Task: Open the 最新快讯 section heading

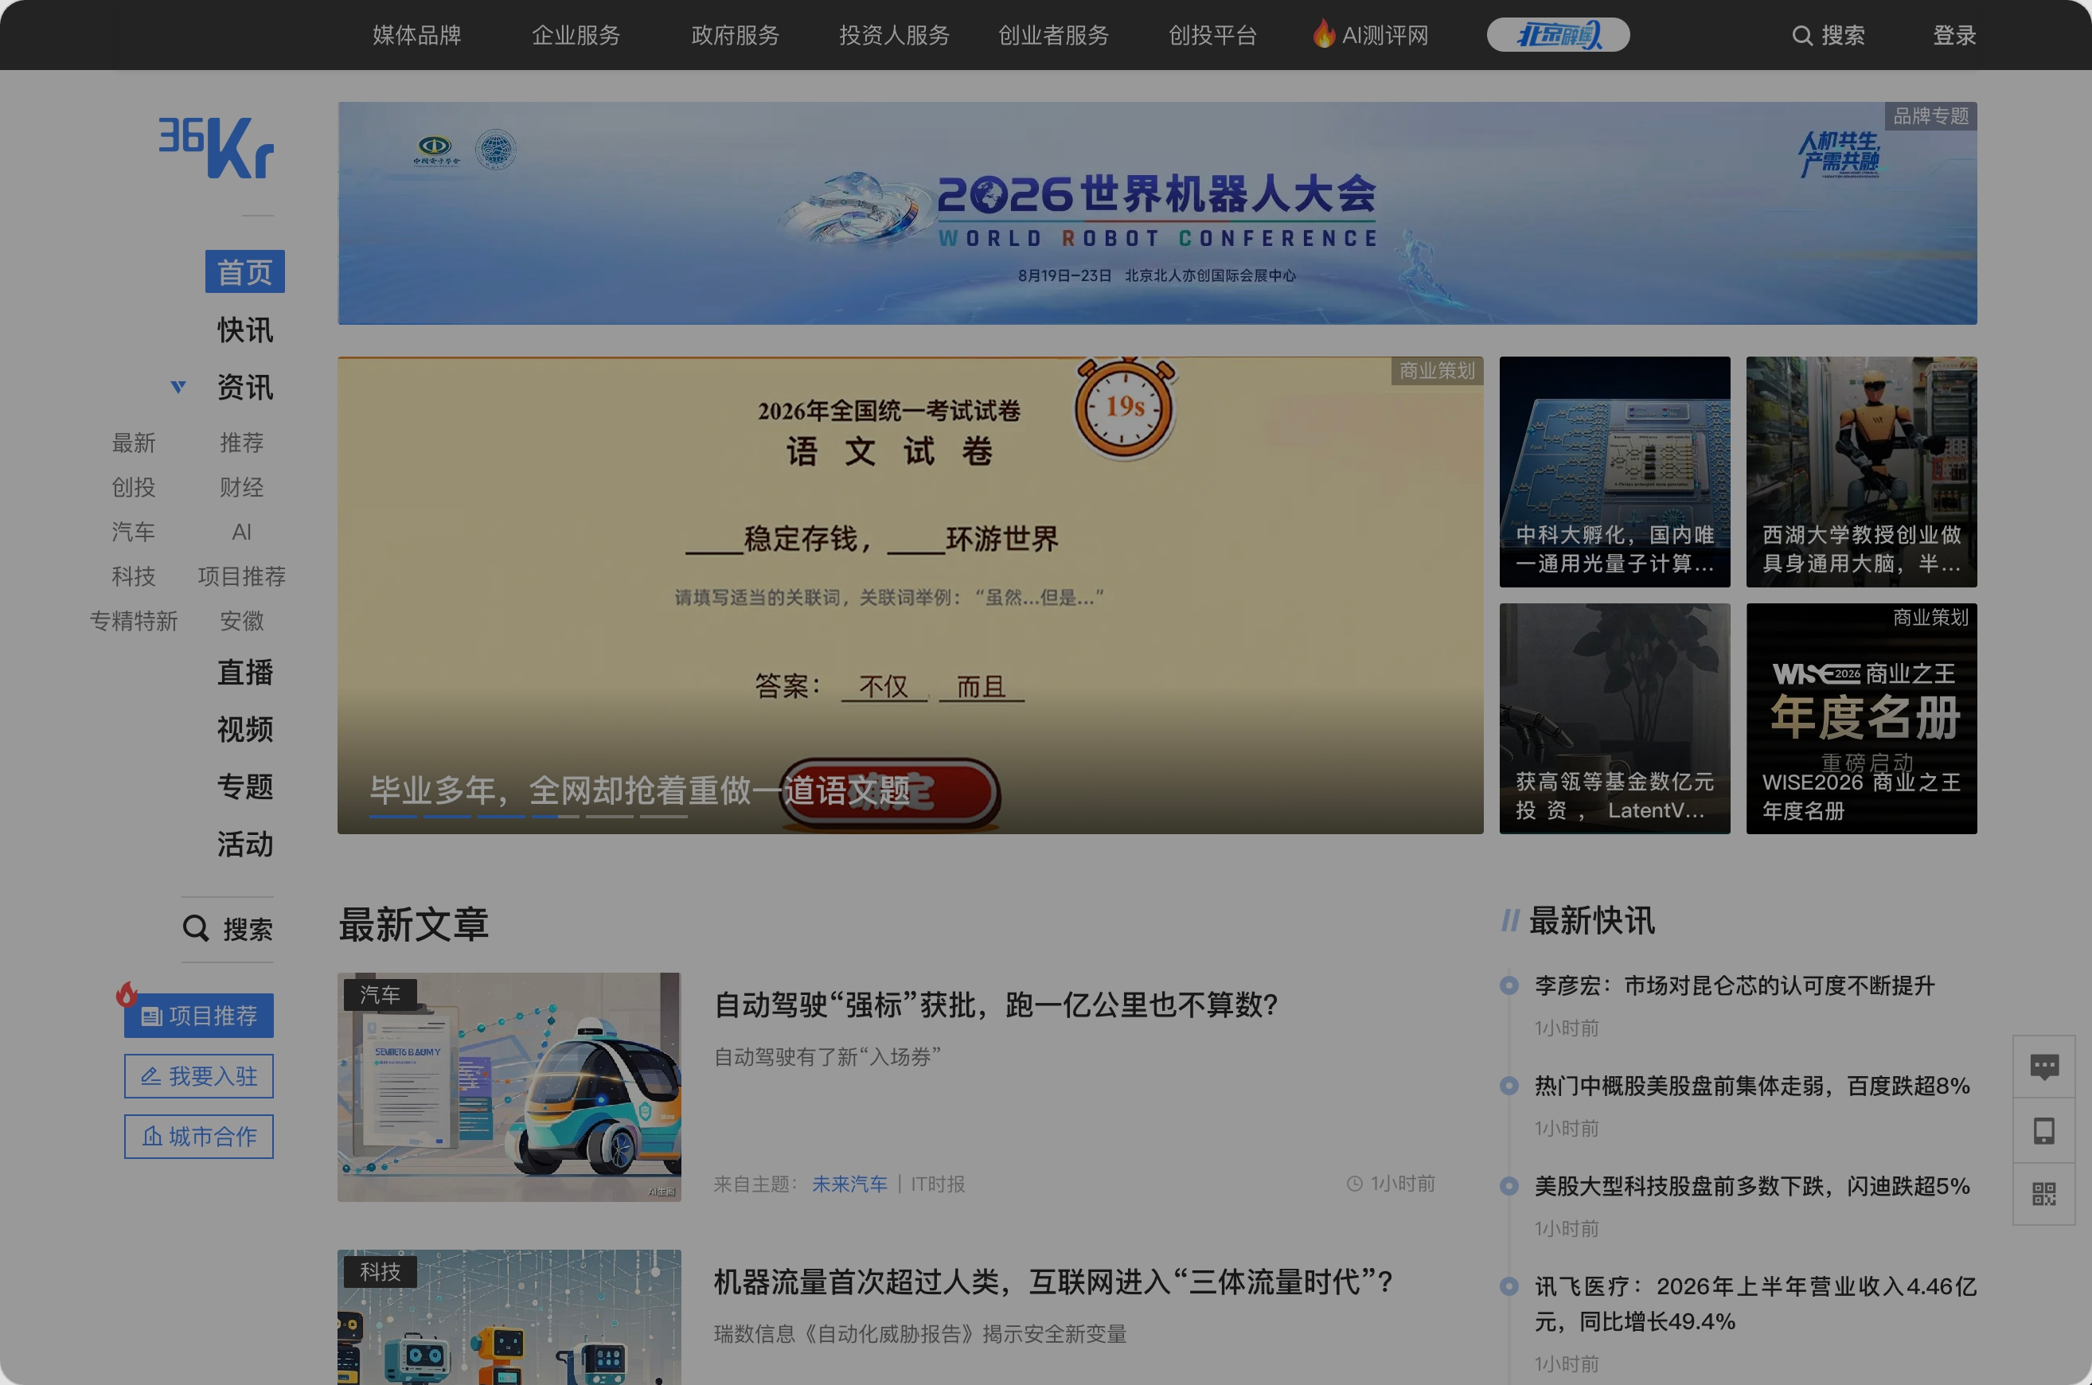Action: [x=1591, y=920]
